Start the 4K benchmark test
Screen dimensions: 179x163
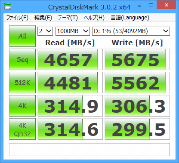pyautogui.click(x=22, y=106)
